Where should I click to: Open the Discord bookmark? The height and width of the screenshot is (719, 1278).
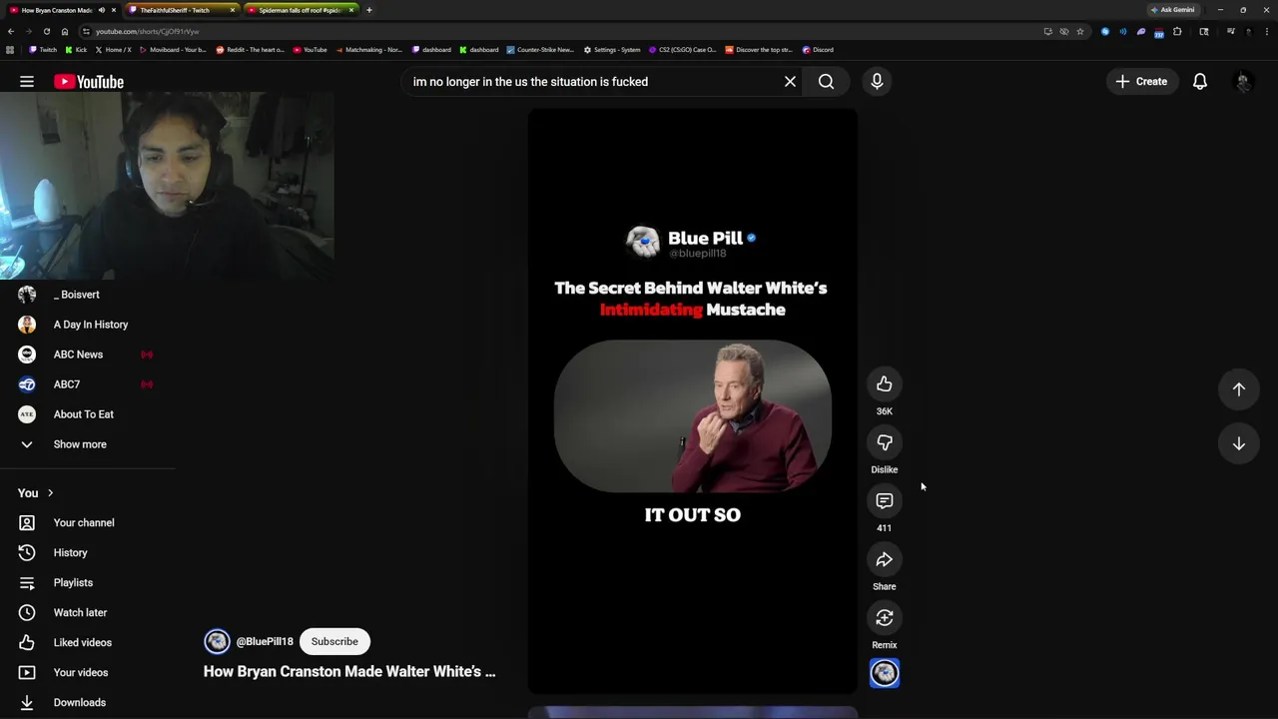coord(818,50)
